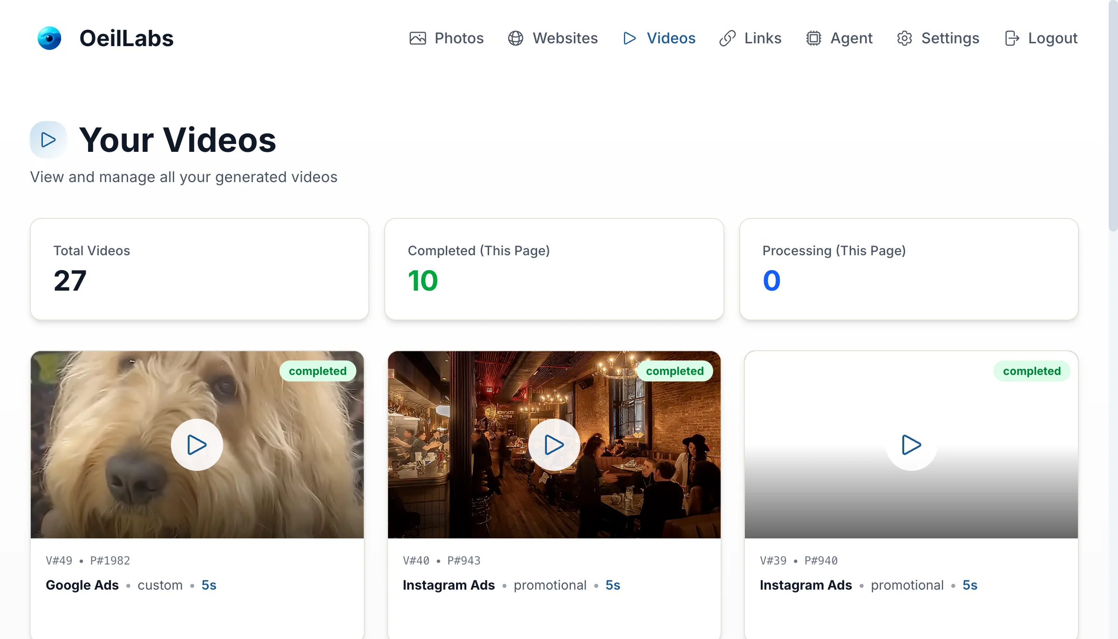Click the play icon beside Your Videos heading
This screenshot has width=1118, height=639.
coord(48,139)
